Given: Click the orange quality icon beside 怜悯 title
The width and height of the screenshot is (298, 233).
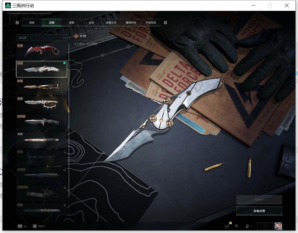Looking at the screenshot, I should click(76, 36).
